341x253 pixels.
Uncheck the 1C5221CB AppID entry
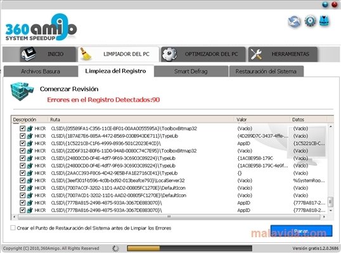point(22,143)
